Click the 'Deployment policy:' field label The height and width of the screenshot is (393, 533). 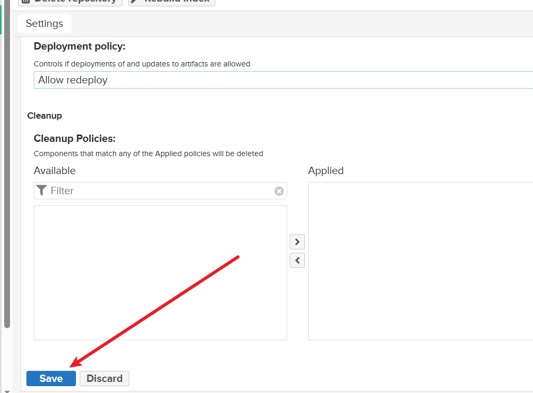[x=80, y=46]
